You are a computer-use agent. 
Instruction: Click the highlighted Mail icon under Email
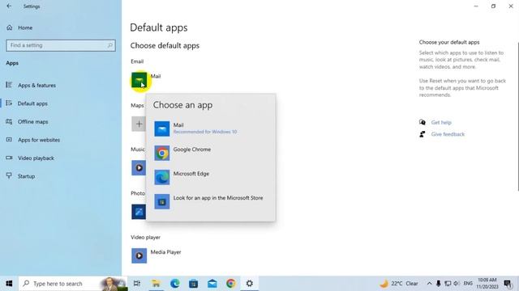pyautogui.click(x=139, y=80)
